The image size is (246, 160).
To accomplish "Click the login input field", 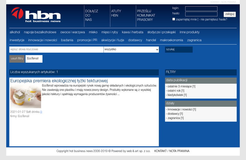I will (x=201, y=9).
